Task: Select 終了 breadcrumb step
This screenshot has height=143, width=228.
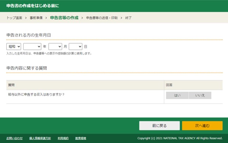Action: click(129, 18)
